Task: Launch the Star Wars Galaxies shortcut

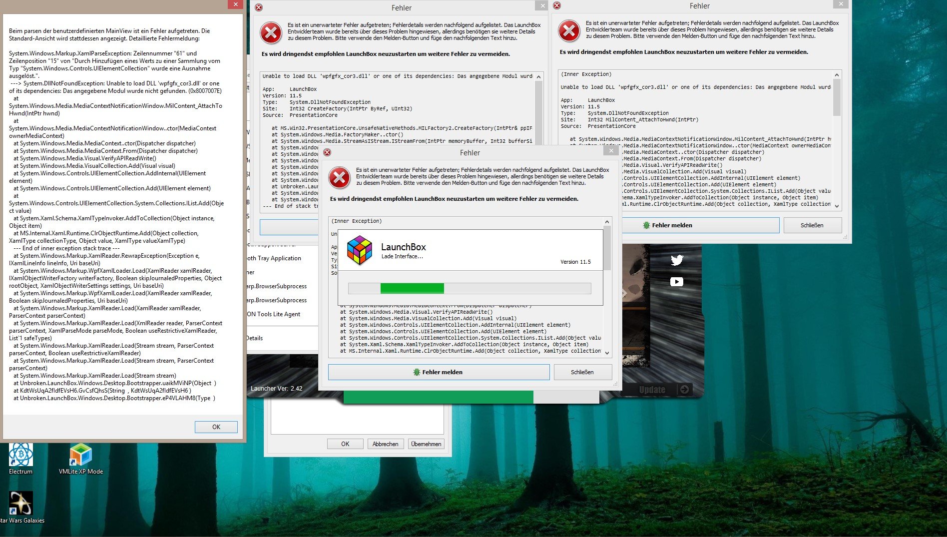Action: (21, 507)
